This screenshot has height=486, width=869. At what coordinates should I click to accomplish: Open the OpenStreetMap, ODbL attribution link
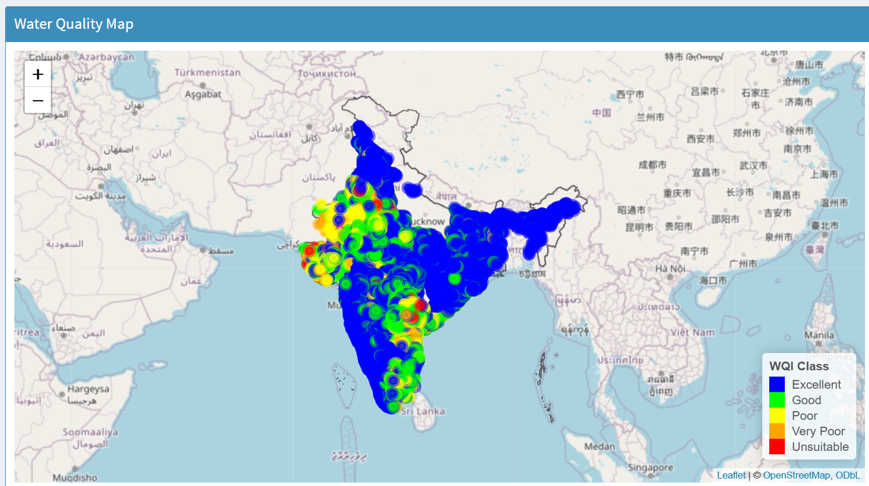tap(811, 475)
